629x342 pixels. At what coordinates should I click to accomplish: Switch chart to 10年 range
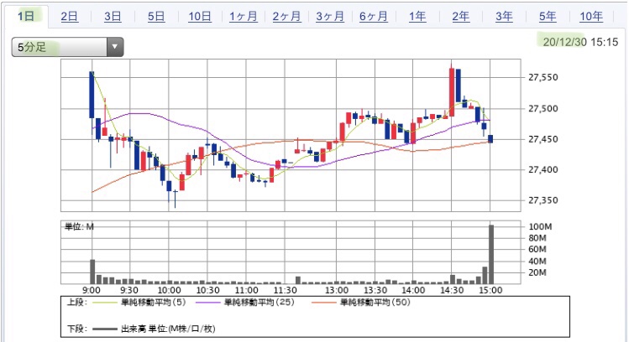tap(591, 17)
